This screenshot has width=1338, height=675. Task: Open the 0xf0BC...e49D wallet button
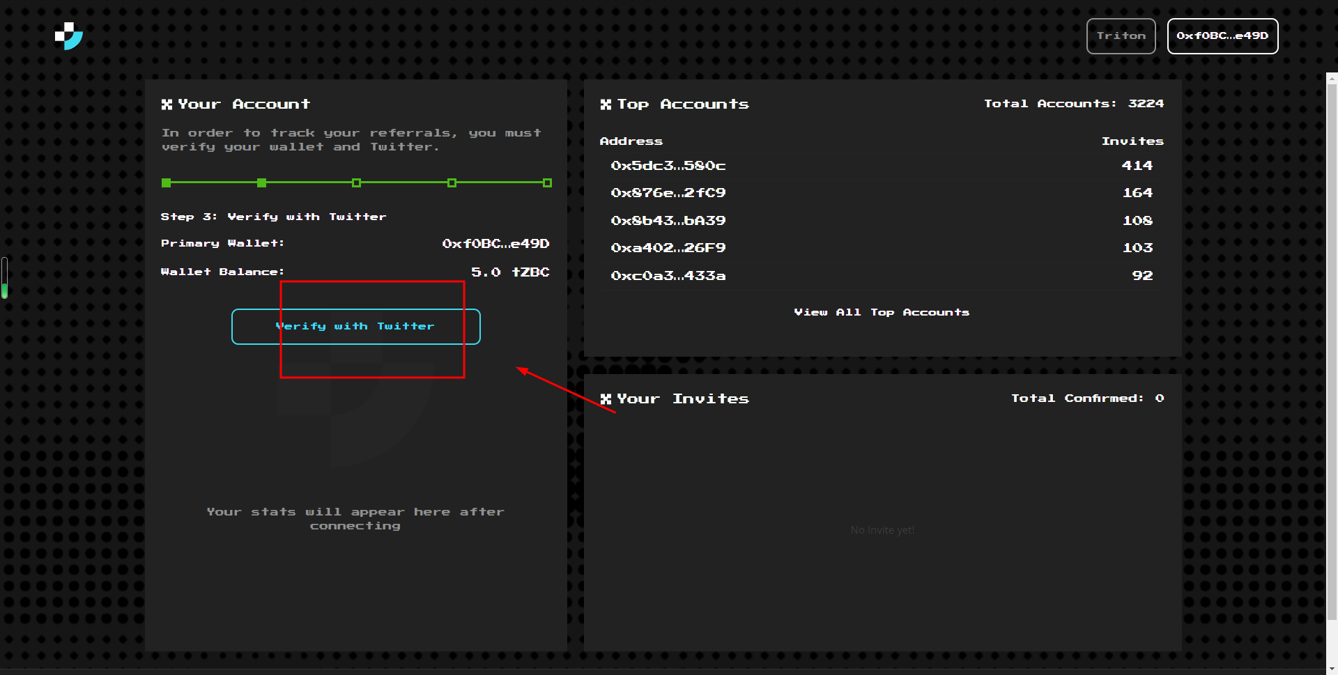click(x=1222, y=36)
